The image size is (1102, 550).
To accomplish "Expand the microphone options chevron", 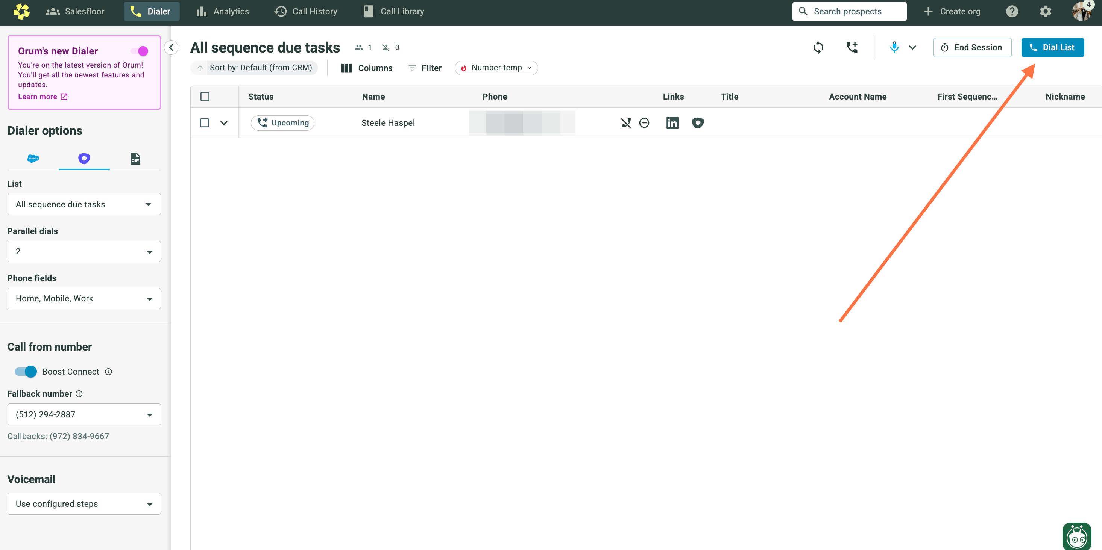I will point(912,47).
